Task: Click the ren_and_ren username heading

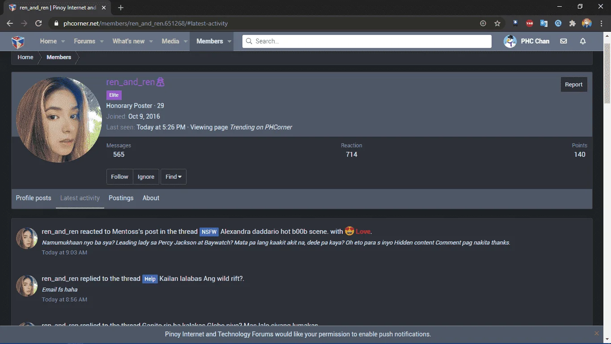Action: point(131,82)
